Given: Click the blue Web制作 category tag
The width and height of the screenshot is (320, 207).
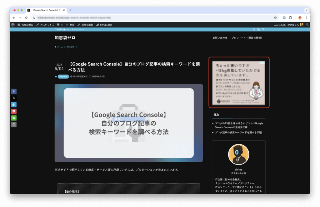Looking at the screenshot, I should [x=63, y=76].
